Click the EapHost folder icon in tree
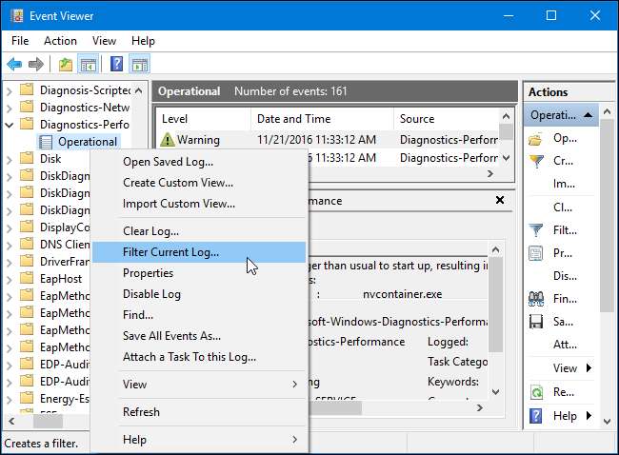Viewport: 619px width, 455px height. coord(27,278)
